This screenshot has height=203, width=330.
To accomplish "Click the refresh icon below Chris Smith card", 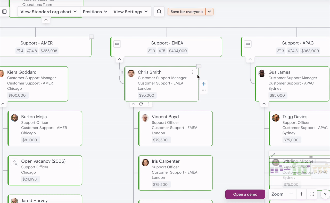I will (x=141, y=104).
